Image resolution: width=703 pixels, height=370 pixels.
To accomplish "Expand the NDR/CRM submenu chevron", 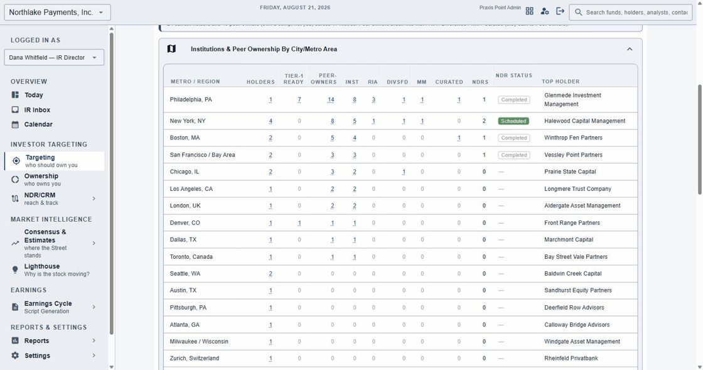I will (94, 199).
